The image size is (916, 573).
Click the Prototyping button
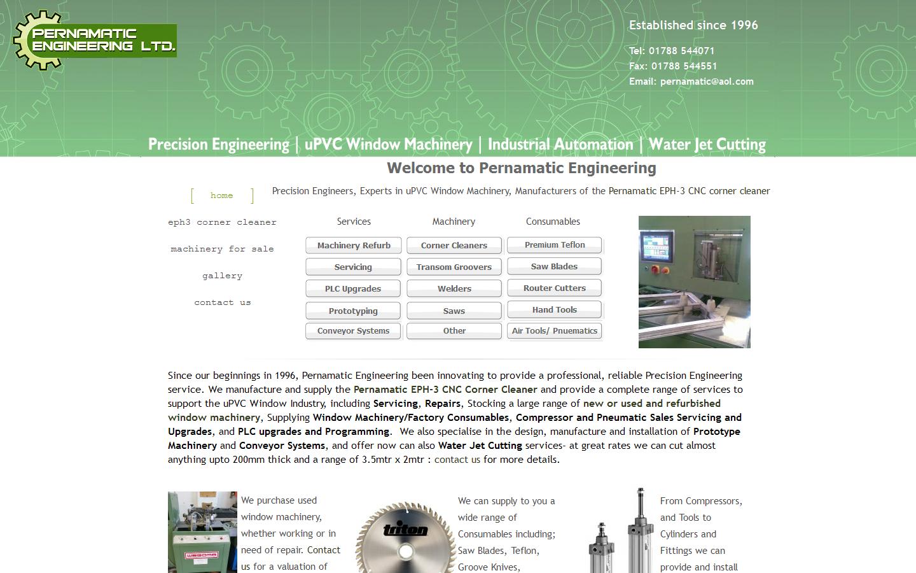353,311
